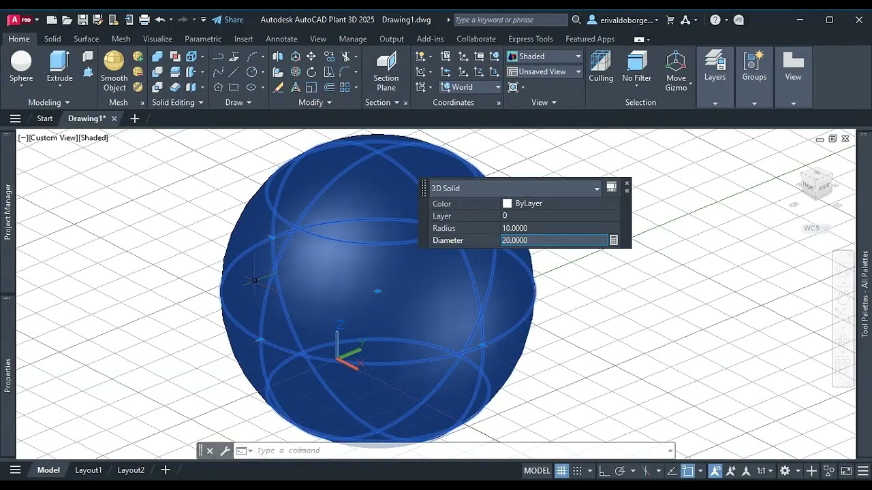
Task: Click the Erase tool in Modify panel
Action: 278,87
